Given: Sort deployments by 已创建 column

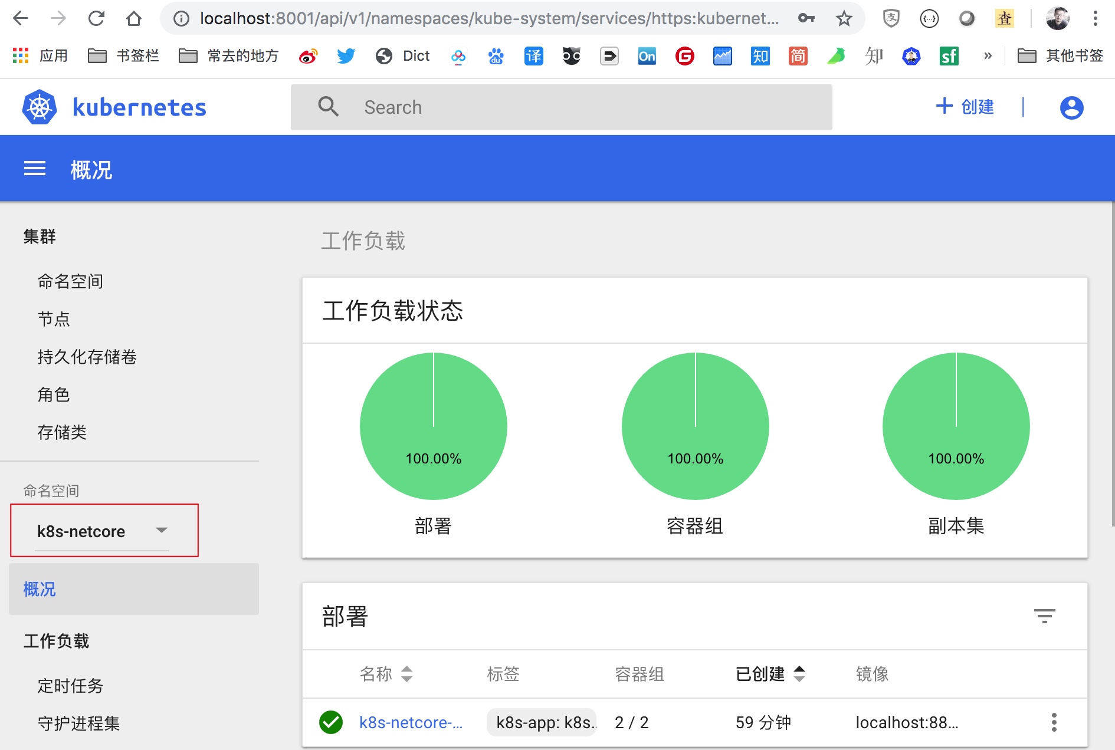Looking at the screenshot, I should pyautogui.click(x=770, y=673).
